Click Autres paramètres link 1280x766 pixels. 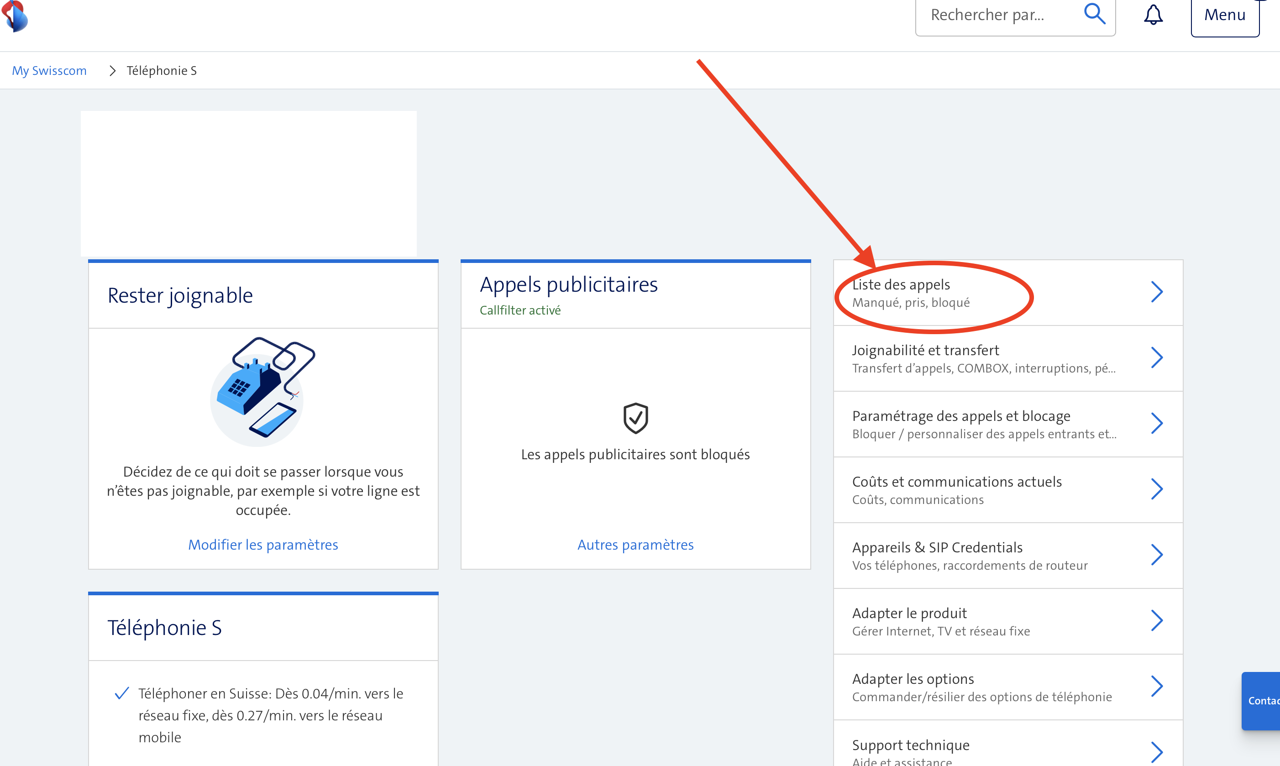pos(635,545)
